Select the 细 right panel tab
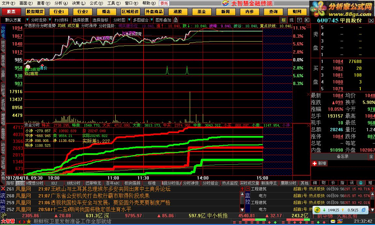Image resolution: width=375 pixels, height=225 pixels. click(x=315, y=183)
